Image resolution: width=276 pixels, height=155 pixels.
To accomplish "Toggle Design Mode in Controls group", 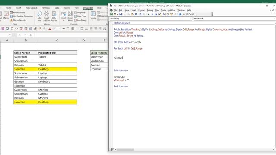I will (x=70, y=16).
